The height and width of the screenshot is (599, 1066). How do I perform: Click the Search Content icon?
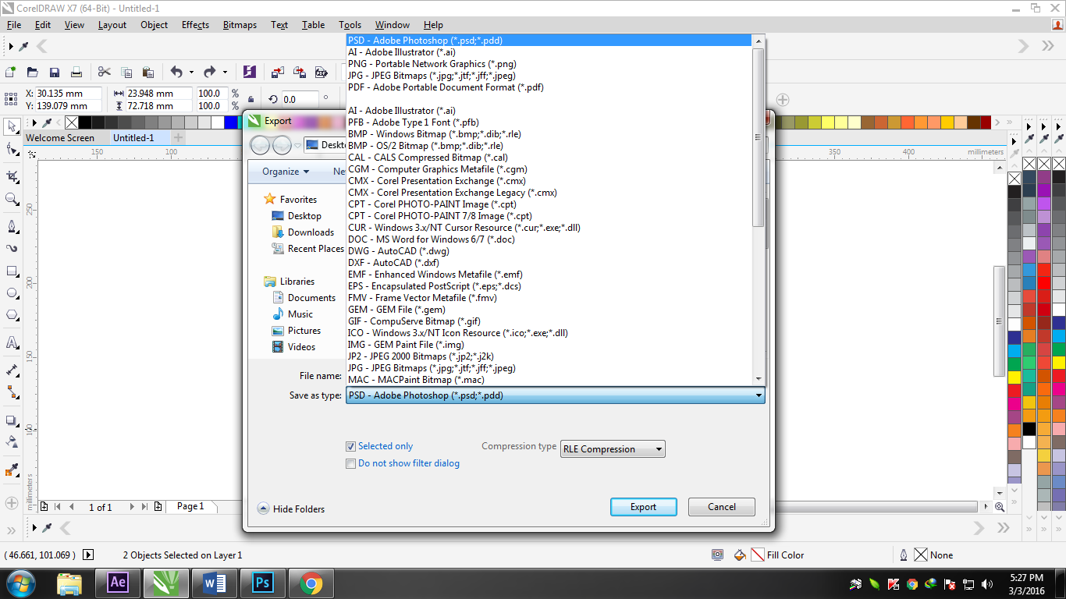[250, 72]
